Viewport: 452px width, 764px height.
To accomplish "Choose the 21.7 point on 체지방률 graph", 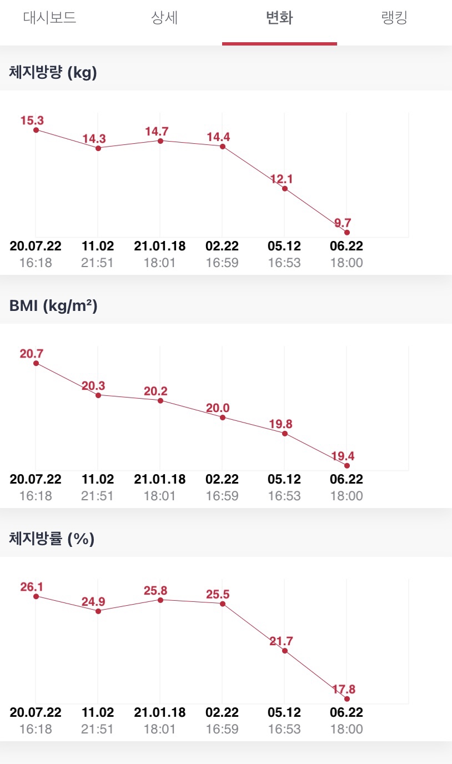I will [285, 651].
